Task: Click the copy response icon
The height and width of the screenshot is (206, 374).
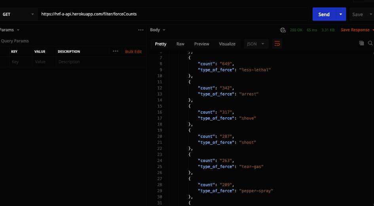Action: pos(362,43)
